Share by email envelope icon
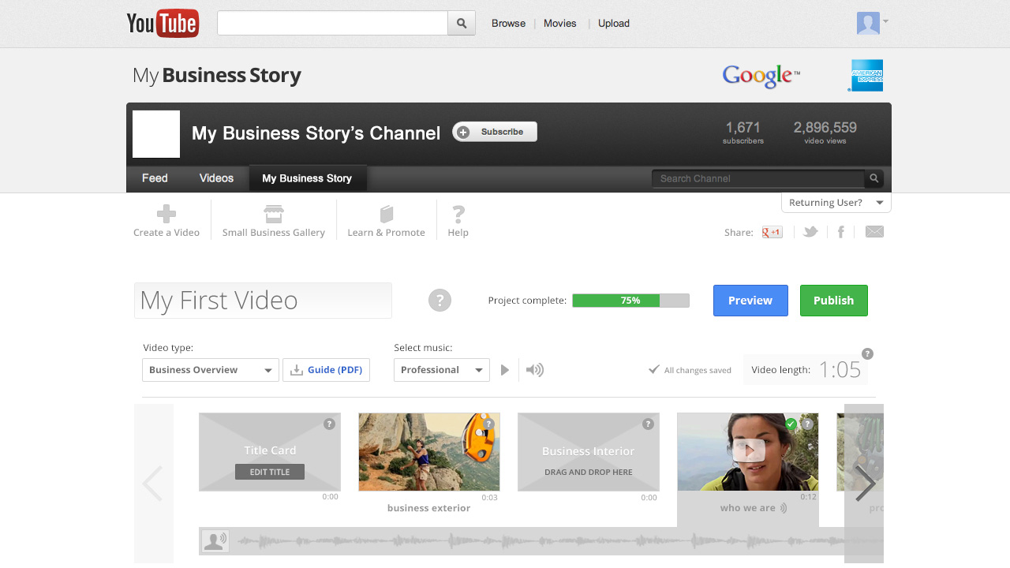Viewport: 1010px width, 568px height. point(874,232)
